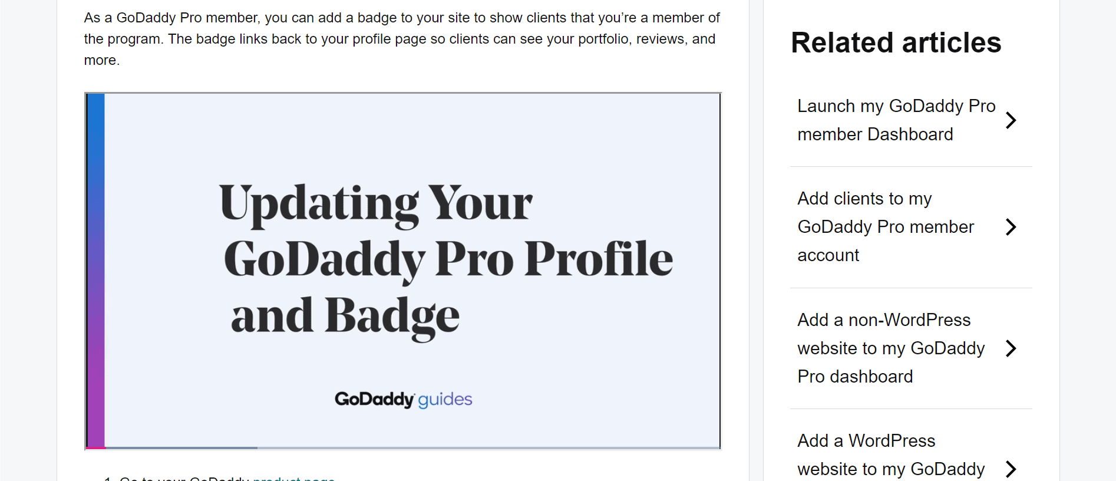Click chevron beside Add a WordPress website
Image resolution: width=1116 pixels, height=481 pixels.
1011,469
